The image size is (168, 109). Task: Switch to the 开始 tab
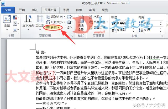pos(22,10)
